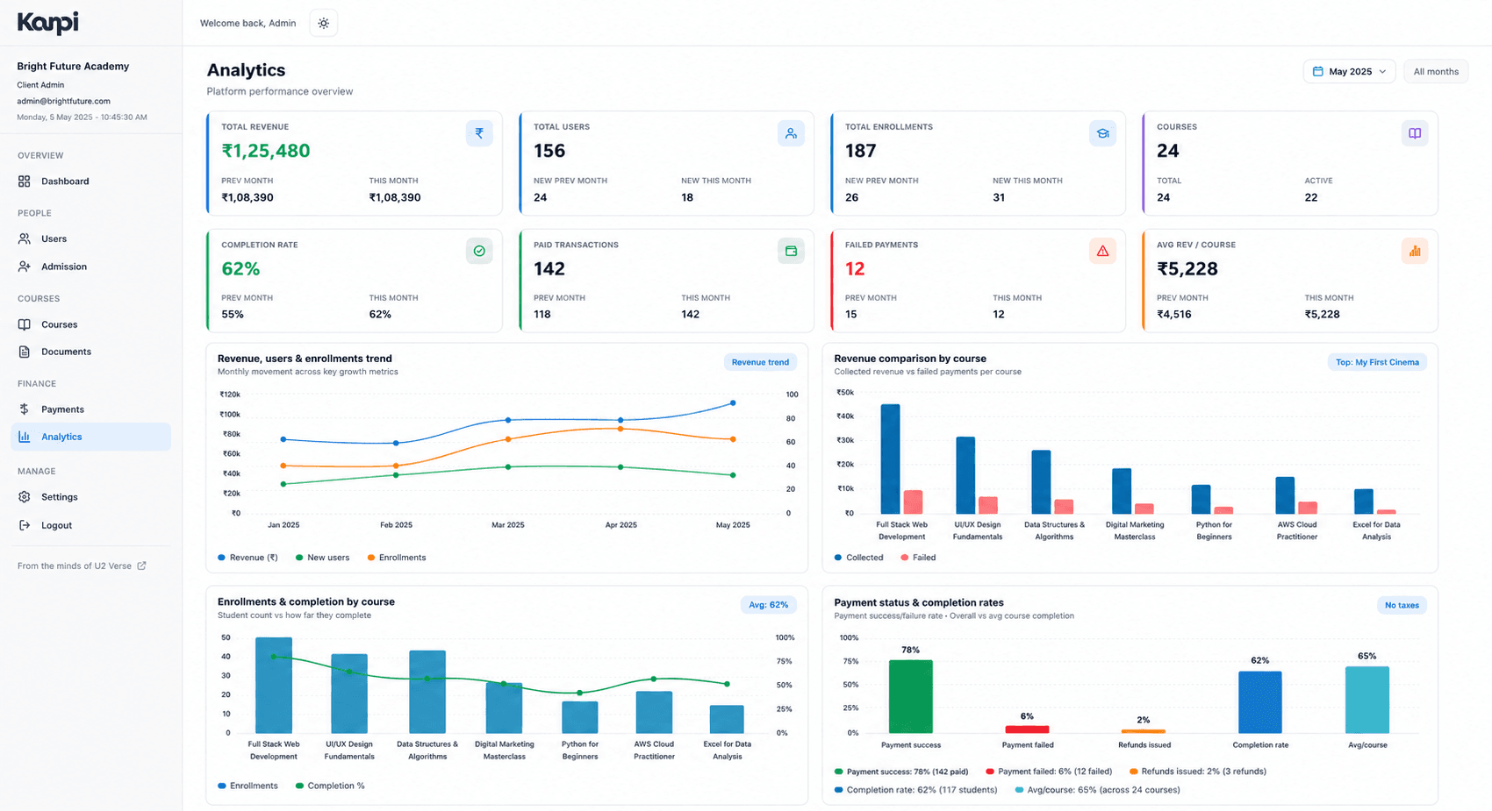Click the Failed Payments value 12

[x=855, y=268]
